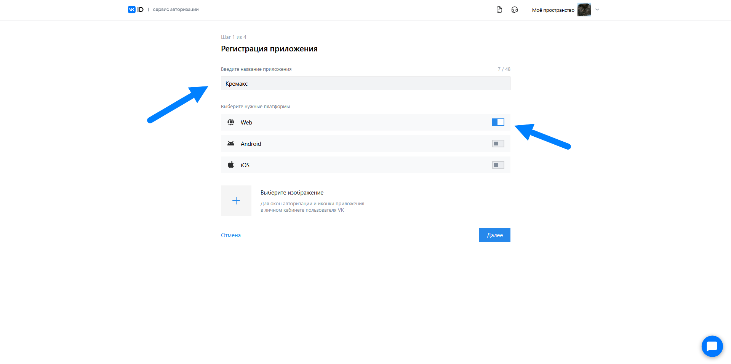731x364 pixels.
Task: Expand the account dropdown chevron
Action: pyautogui.click(x=597, y=10)
